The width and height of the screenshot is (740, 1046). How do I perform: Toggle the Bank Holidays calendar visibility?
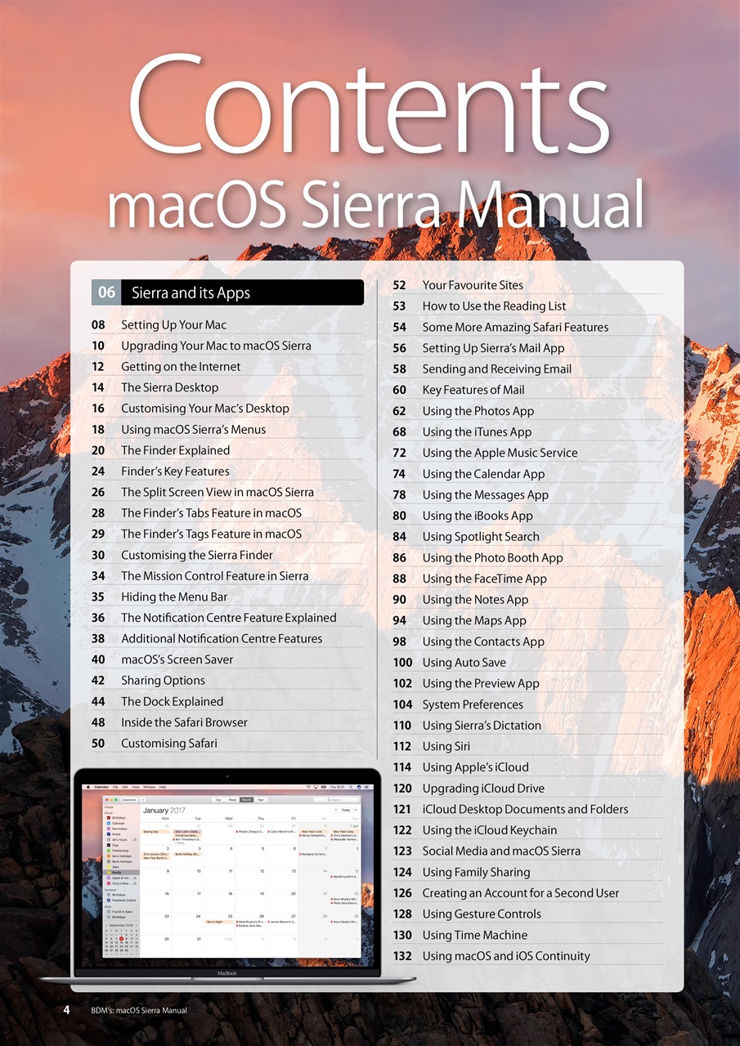coord(109,861)
